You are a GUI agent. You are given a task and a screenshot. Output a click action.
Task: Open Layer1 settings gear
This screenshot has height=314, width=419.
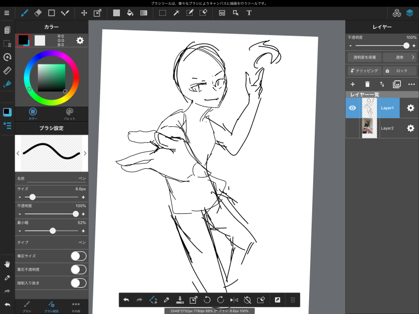pos(411,108)
